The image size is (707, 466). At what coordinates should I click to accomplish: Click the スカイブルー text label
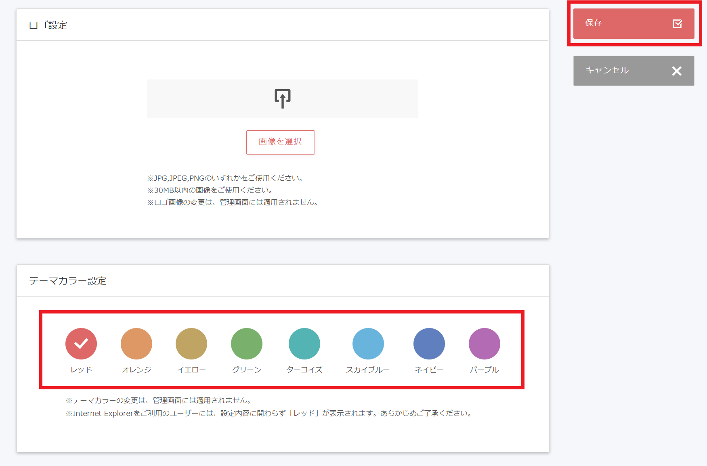click(368, 370)
